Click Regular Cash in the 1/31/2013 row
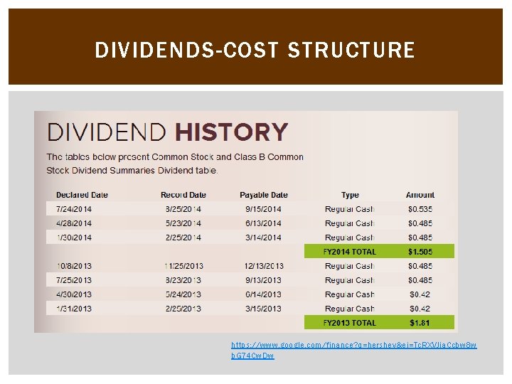 pos(349,309)
